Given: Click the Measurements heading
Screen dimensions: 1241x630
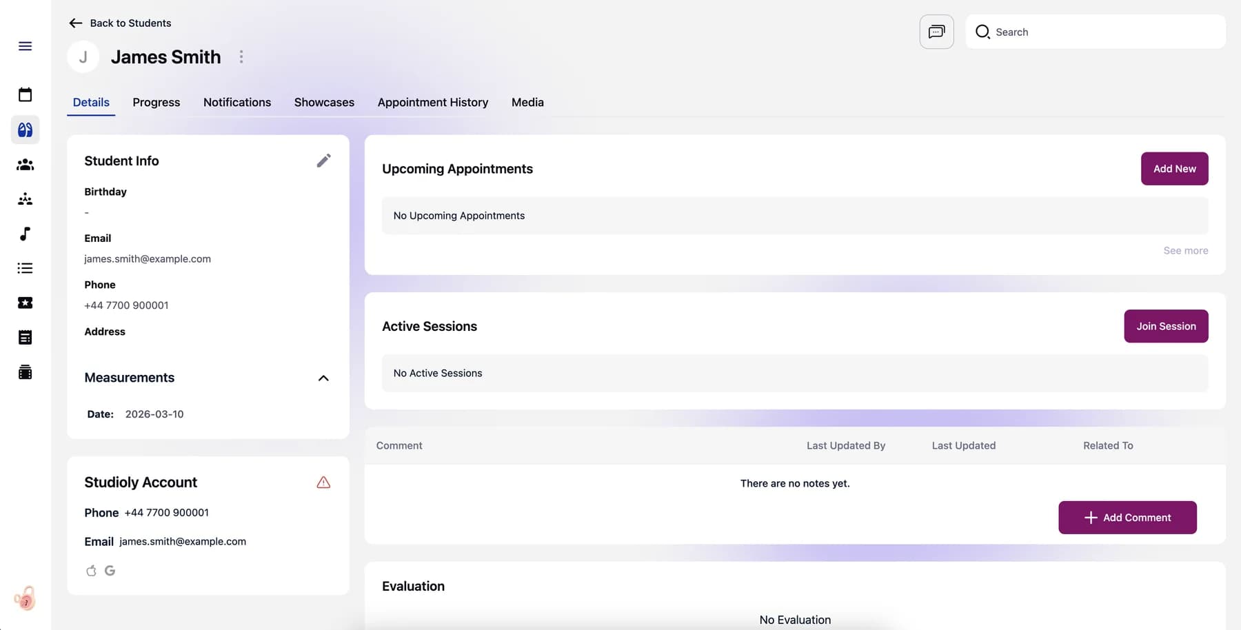Looking at the screenshot, I should [130, 378].
